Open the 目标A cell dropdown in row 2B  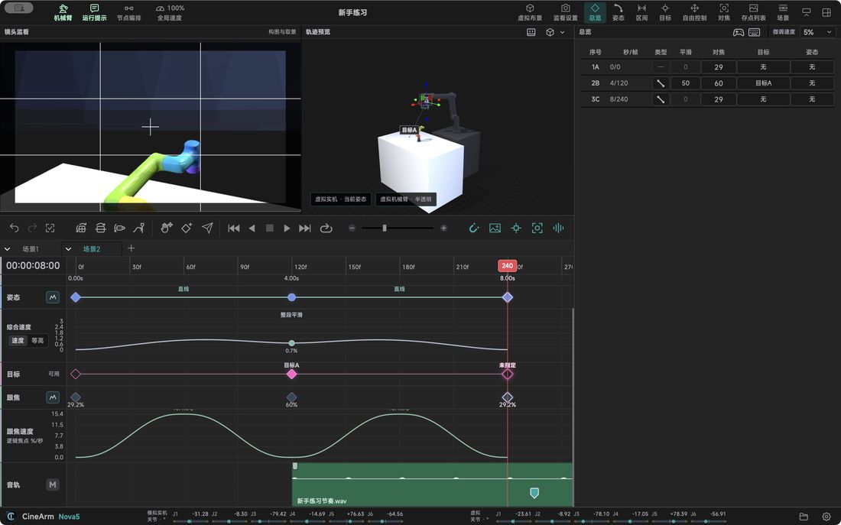point(763,83)
